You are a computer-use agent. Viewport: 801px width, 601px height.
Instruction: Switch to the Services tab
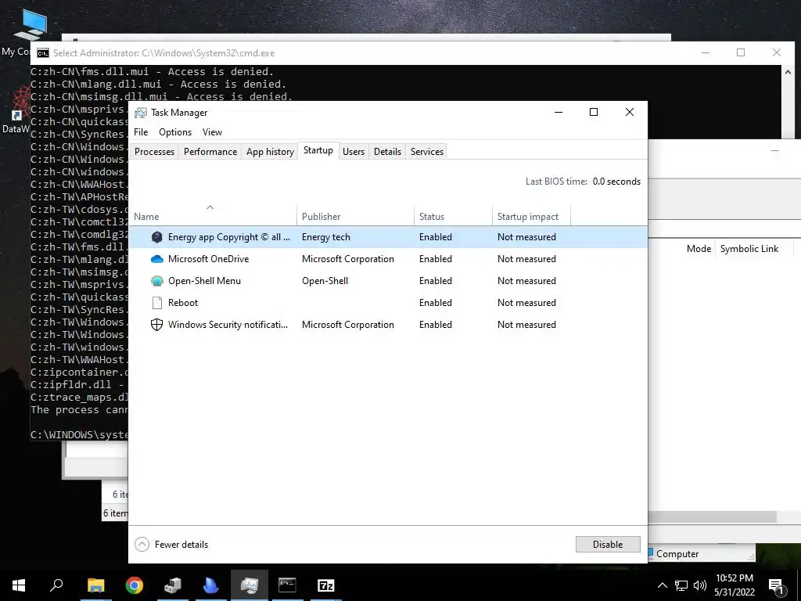click(x=427, y=152)
